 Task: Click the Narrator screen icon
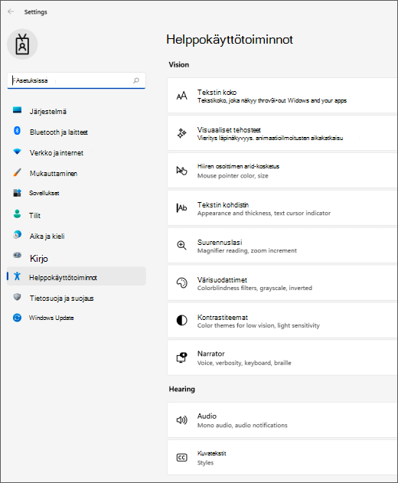pyautogui.click(x=181, y=357)
